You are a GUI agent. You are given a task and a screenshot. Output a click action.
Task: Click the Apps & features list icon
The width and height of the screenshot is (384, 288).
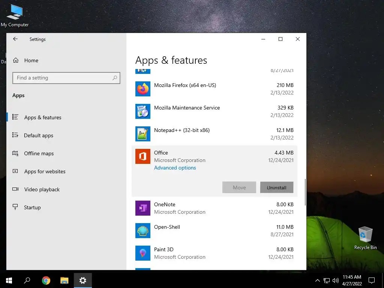(15, 117)
